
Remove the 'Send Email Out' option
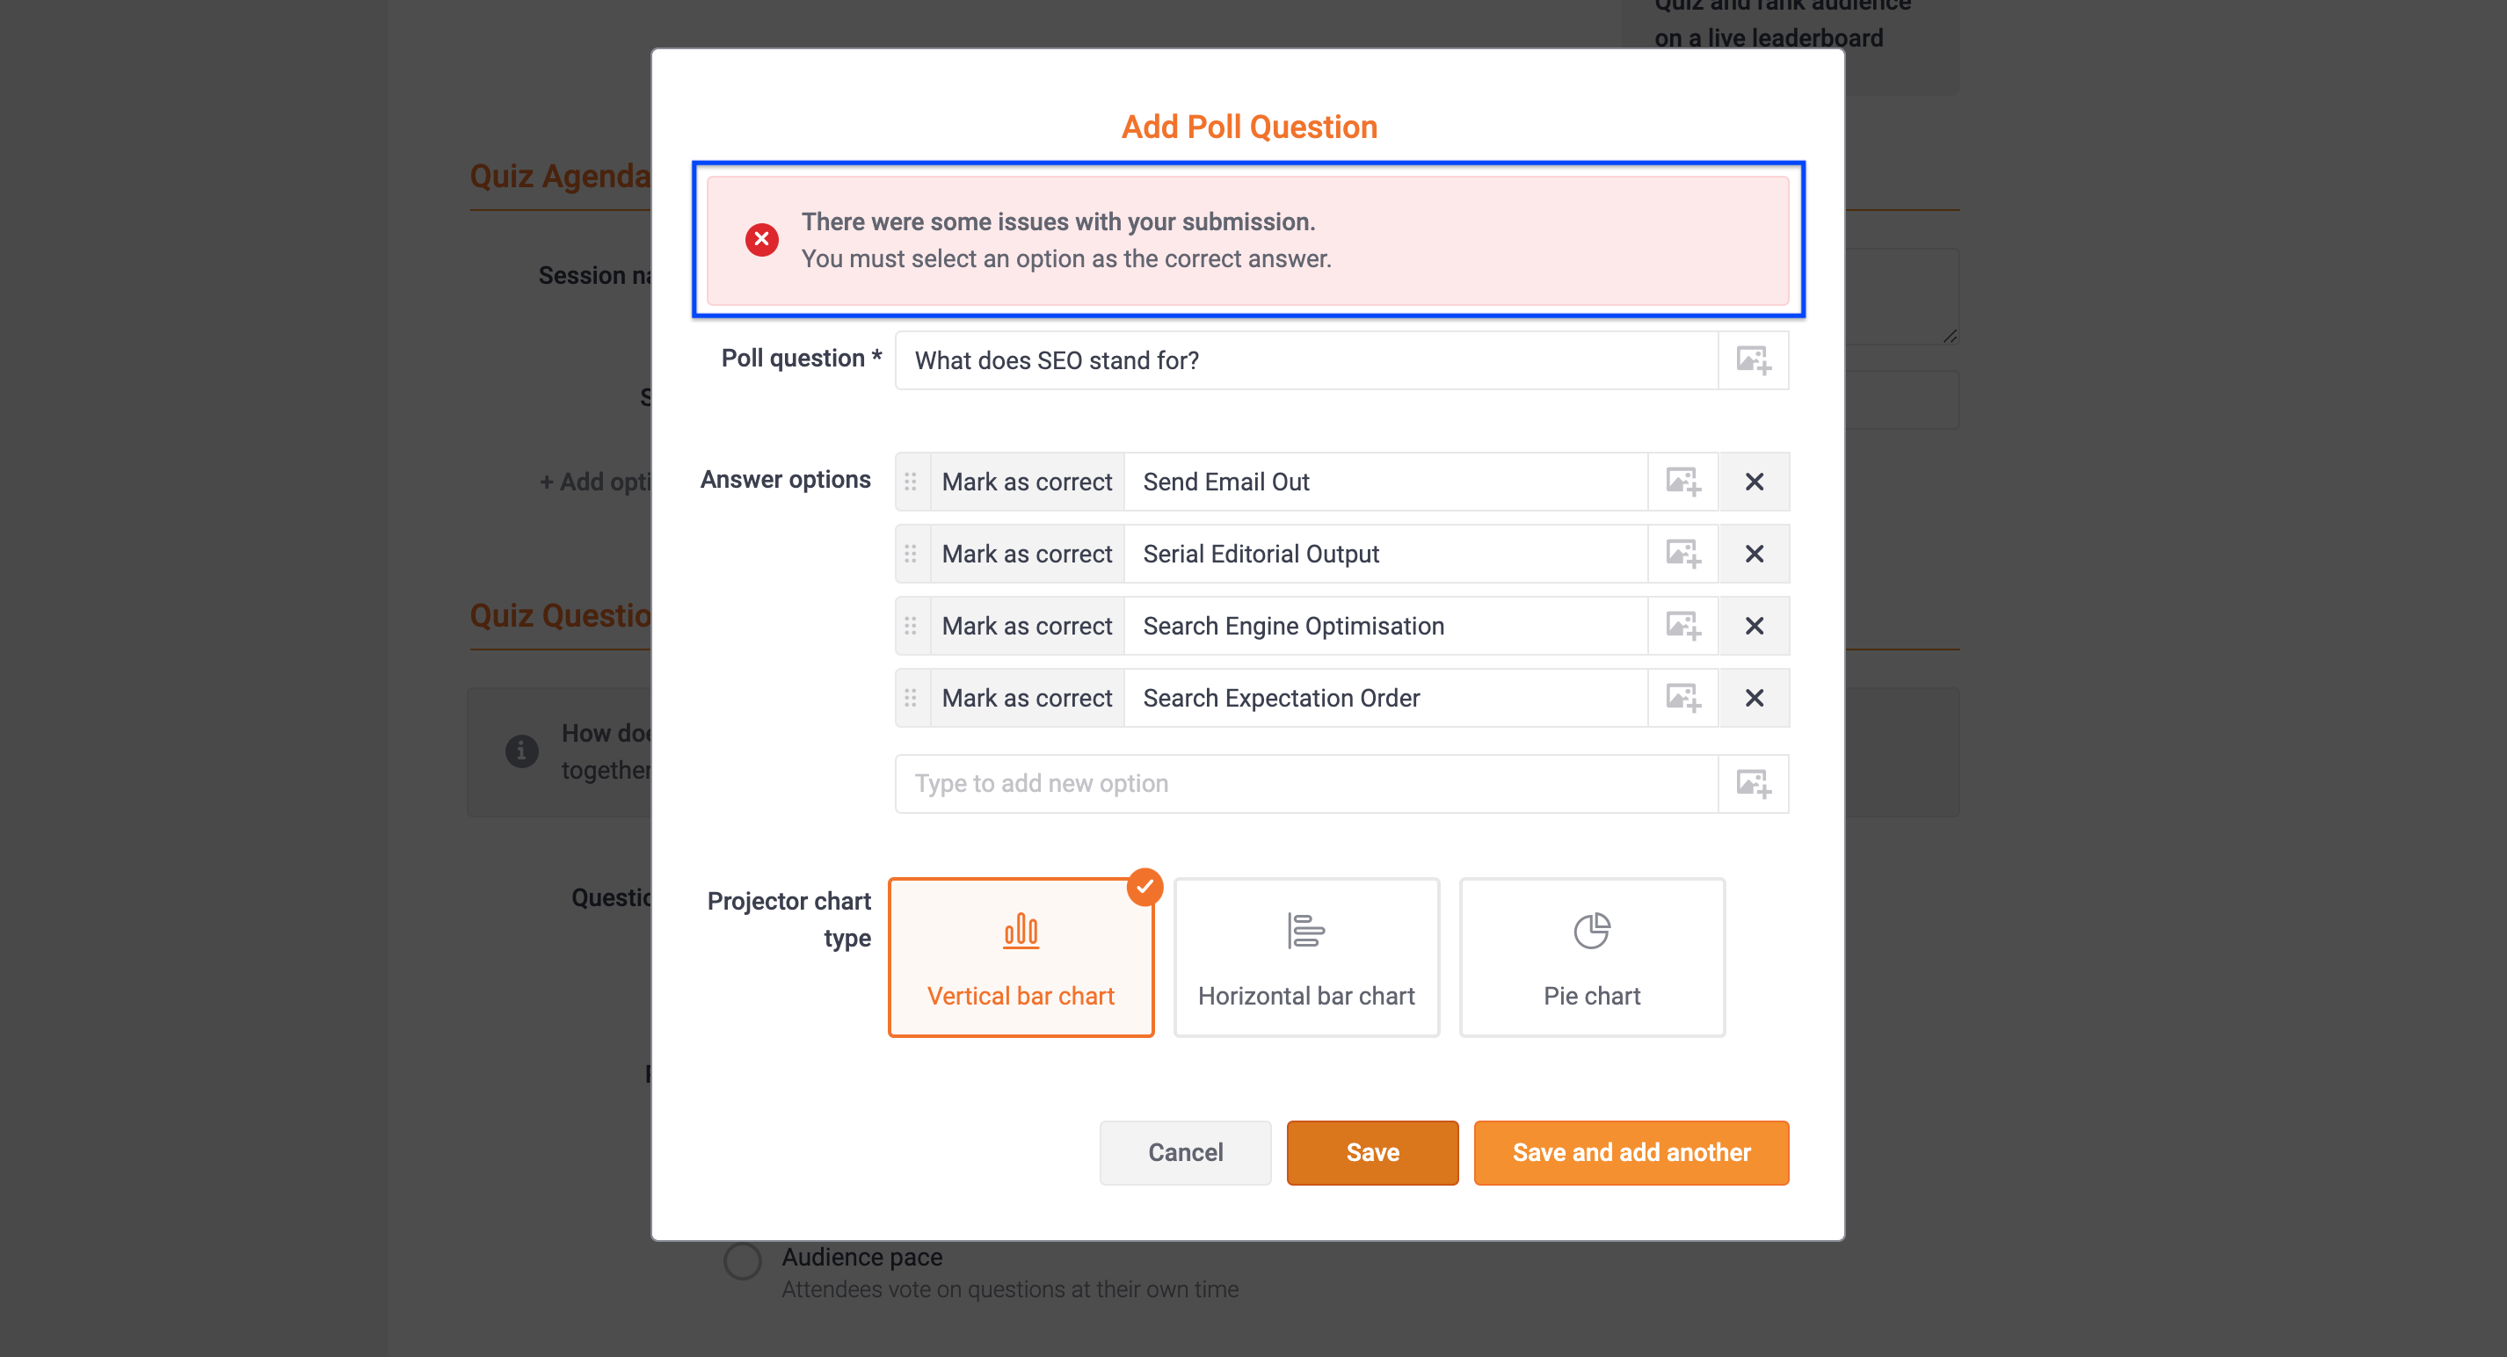pos(1754,482)
